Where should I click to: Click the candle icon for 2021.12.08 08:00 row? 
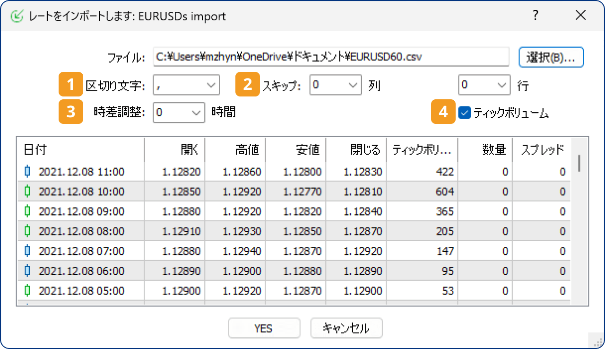(27, 231)
